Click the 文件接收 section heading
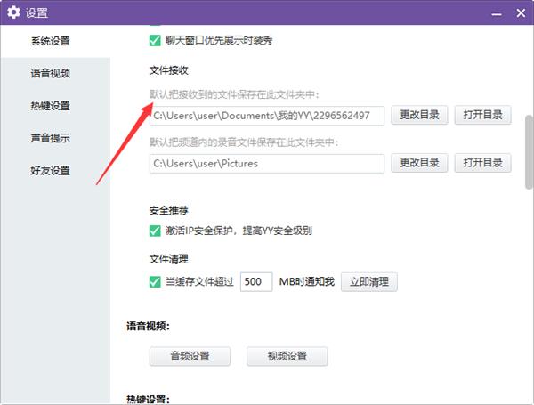This screenshot has height=405, width=534. click(168, 70)
